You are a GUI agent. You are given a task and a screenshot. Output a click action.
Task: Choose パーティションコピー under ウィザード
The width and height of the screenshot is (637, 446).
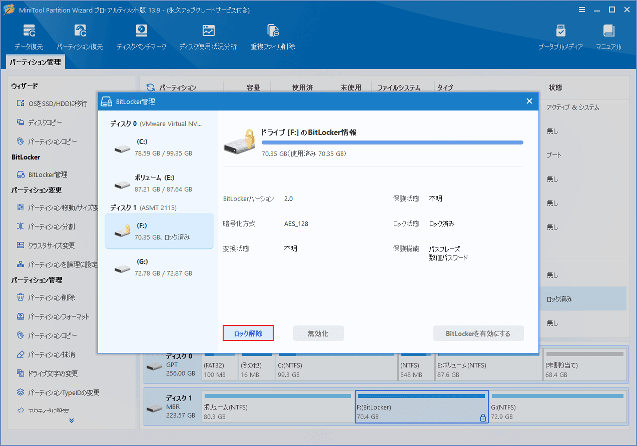pos(47,141)
